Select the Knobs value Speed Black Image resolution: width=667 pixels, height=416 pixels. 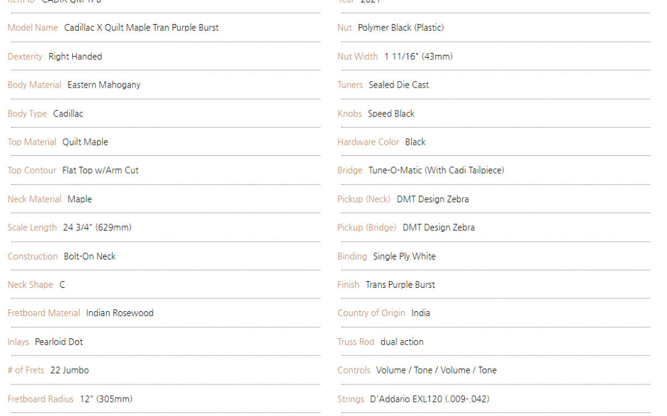click(x=391, y=114)
